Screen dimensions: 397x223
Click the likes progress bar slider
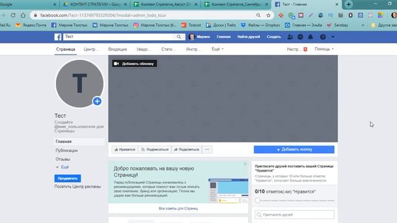point(295,200)
